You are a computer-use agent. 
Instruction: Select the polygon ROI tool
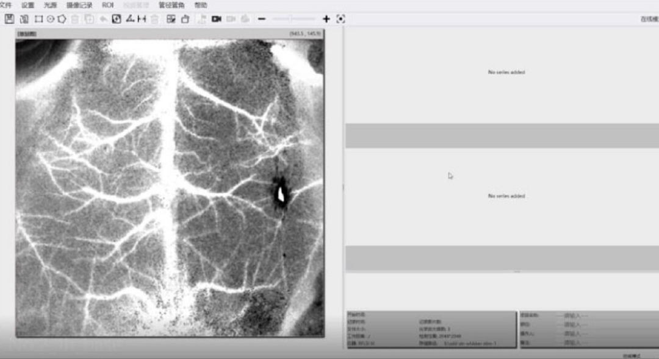click(62, 19)
